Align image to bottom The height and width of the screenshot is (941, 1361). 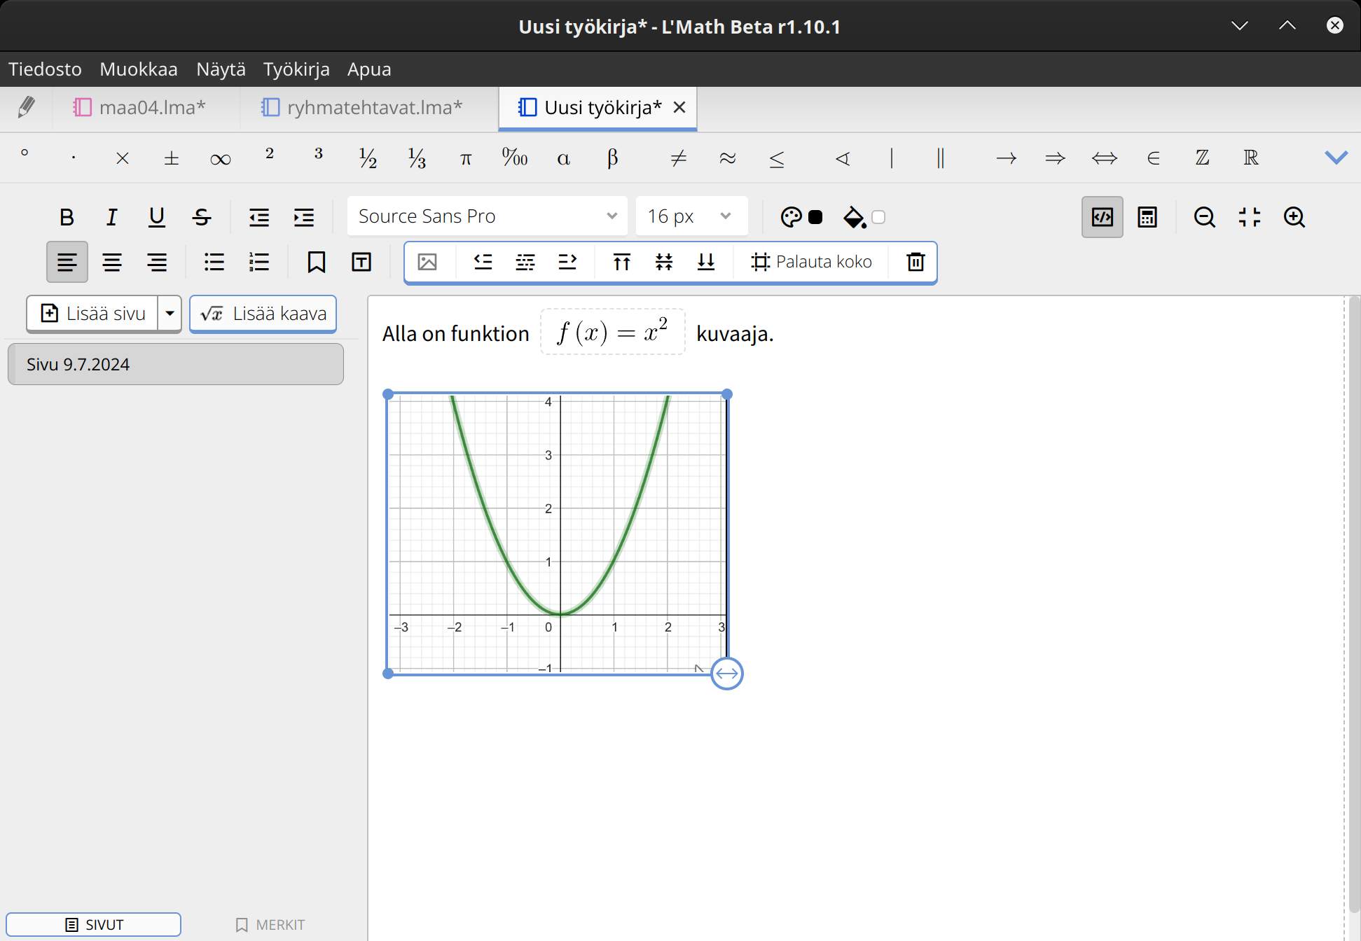point(706,262)
